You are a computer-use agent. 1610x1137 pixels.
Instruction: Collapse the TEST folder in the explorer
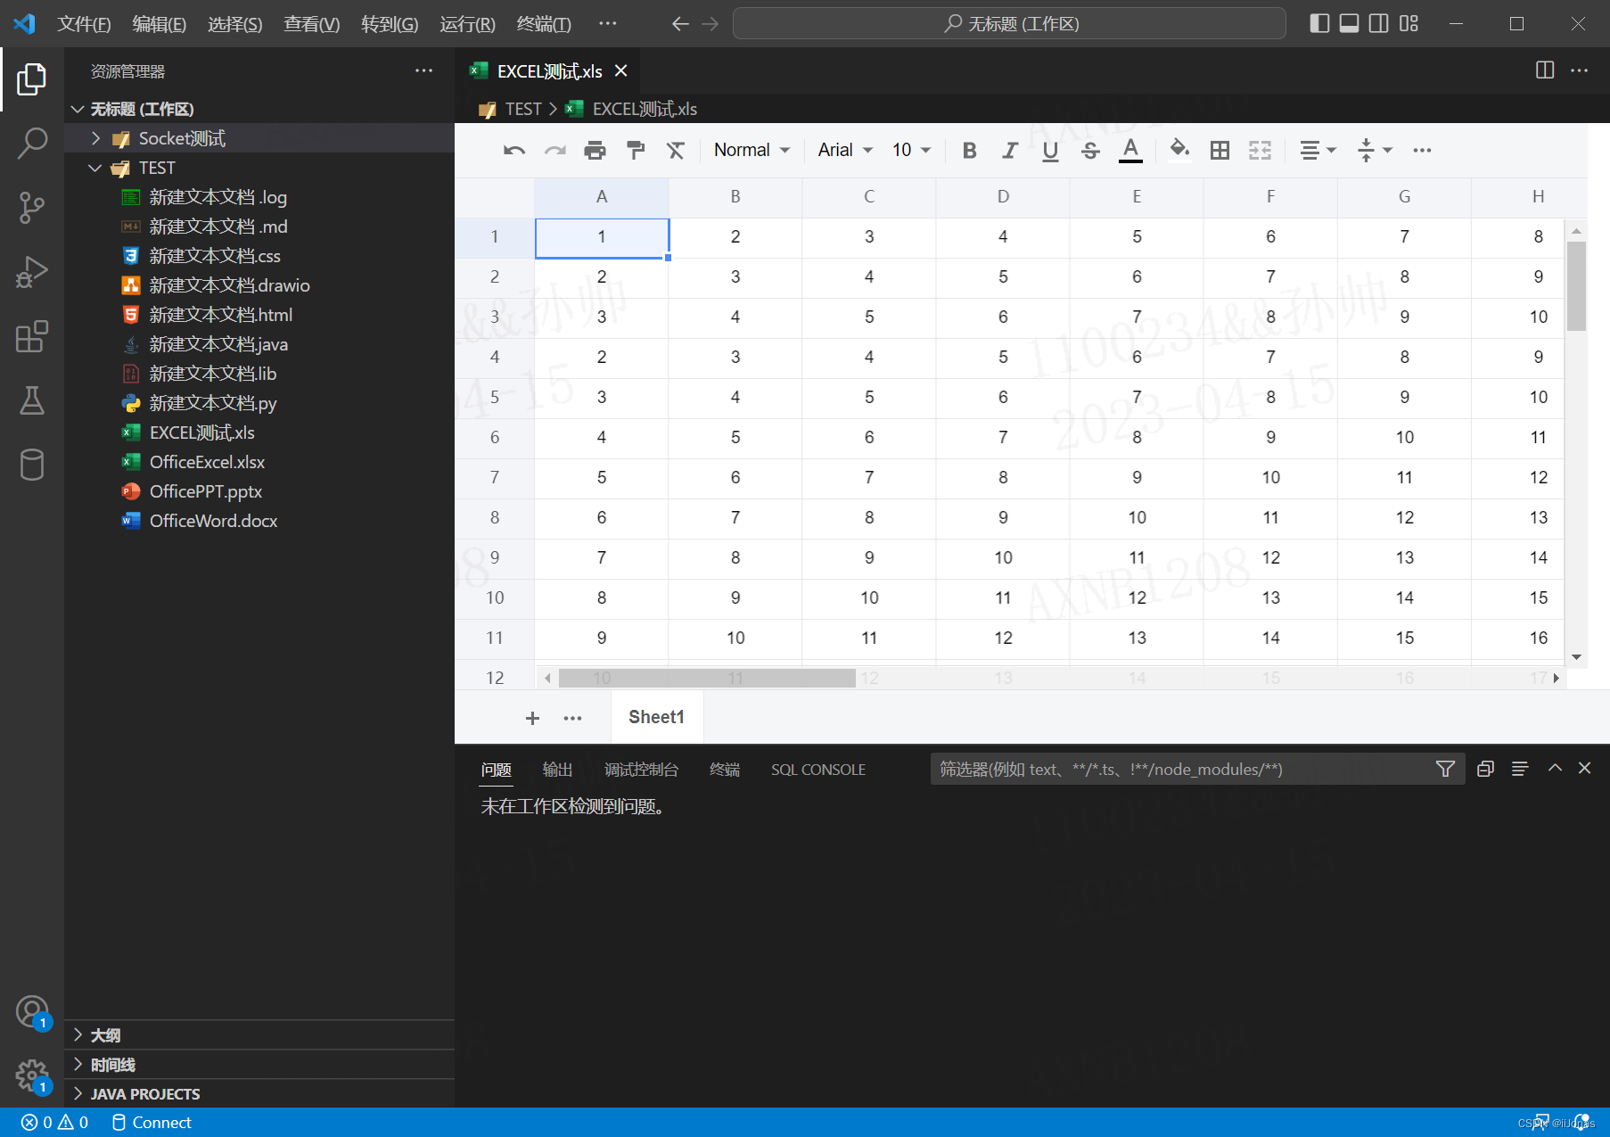click(95, 168)
